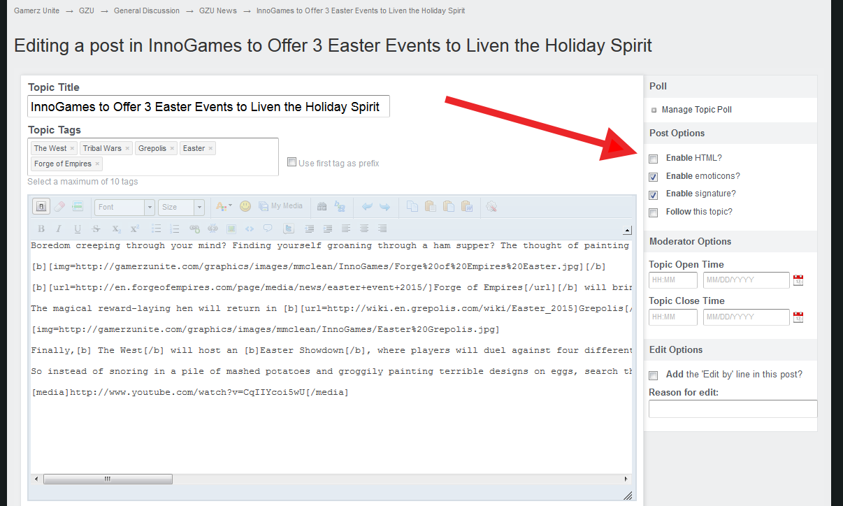843x506 pixels.
Task: Click the Reason for edit field
Action: (733, 409)
